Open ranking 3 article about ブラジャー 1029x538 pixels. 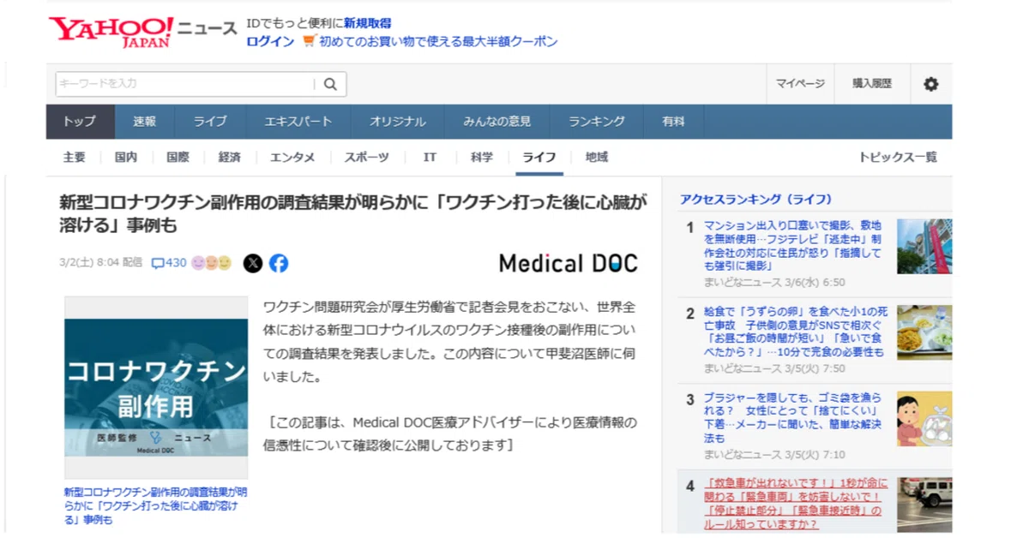(793, 417)
